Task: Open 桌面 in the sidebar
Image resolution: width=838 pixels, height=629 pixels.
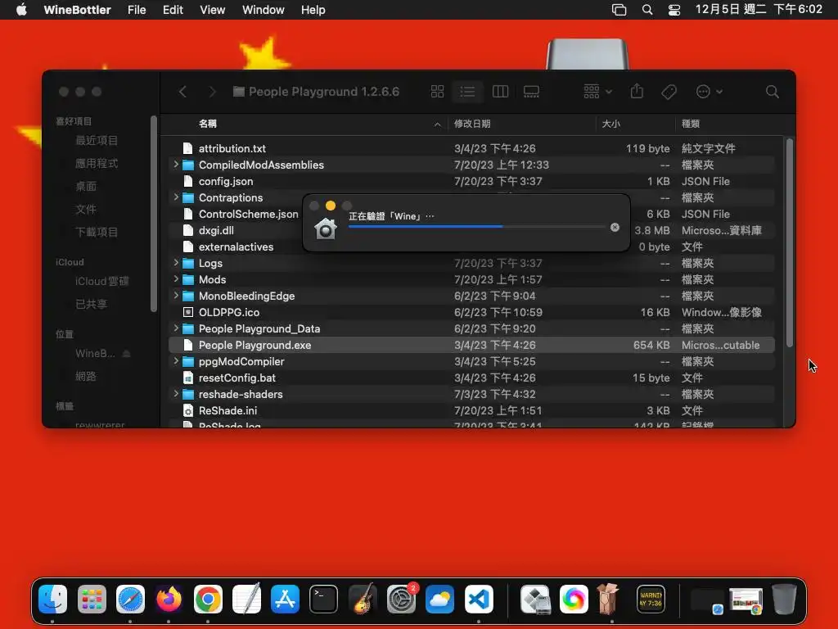Action: pos(85,186)
